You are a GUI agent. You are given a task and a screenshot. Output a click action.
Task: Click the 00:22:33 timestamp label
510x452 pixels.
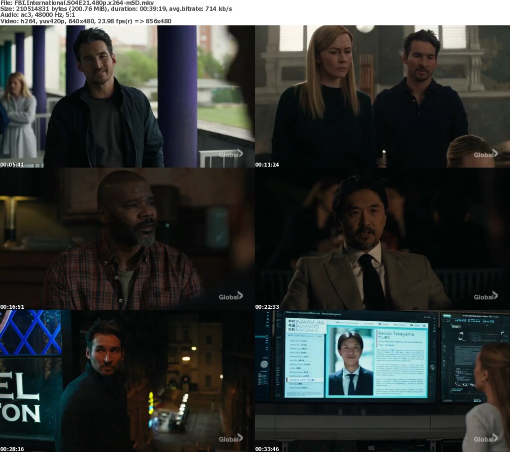tap(267, 307)
